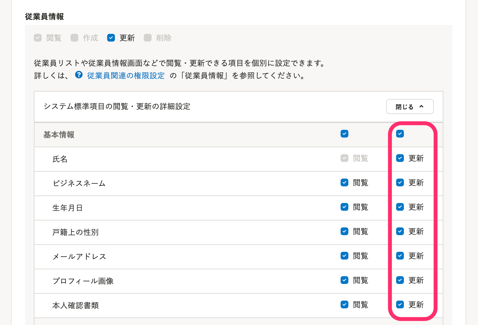Uncheck 閲覧 for 本人確認書類

[344, 304]
